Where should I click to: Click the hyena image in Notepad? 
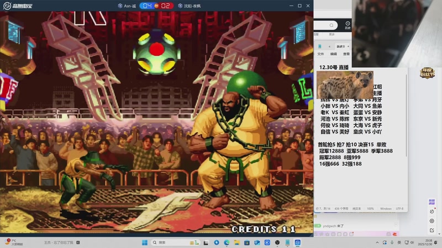pyautogui.click(x=345, y=85)
